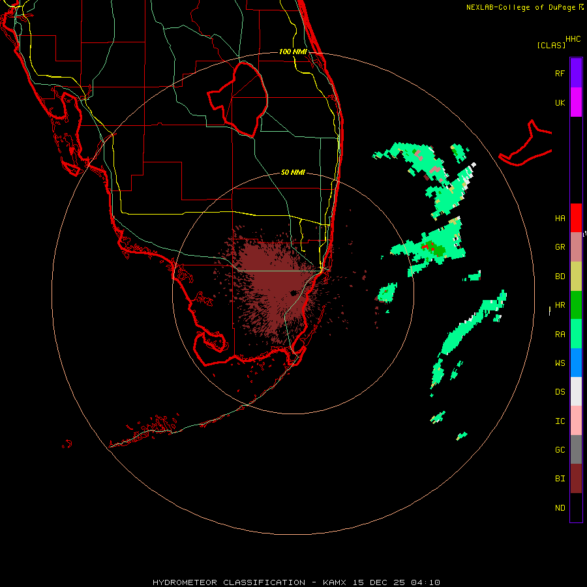The height and width of the screenshot is (587, 587).
Task: Click the RA legend label
Action: coord(560,335)
